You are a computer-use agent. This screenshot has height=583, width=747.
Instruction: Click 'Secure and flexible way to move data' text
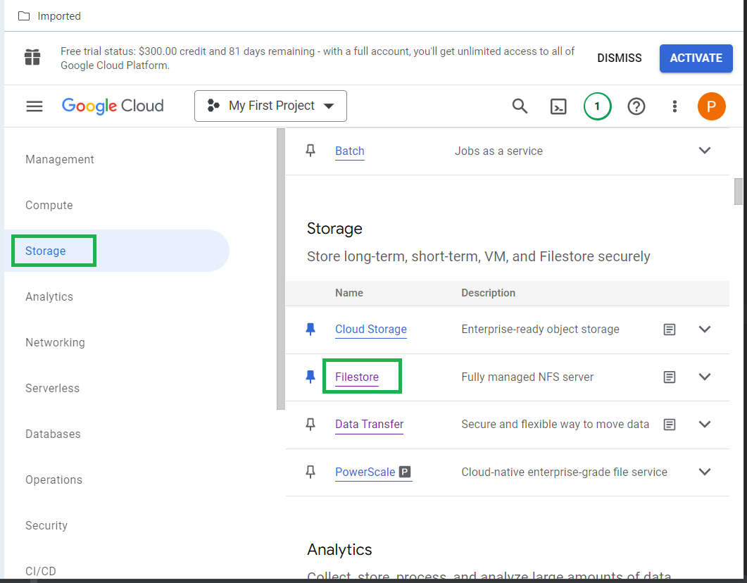pyautogui.click(x=555, y=424)
